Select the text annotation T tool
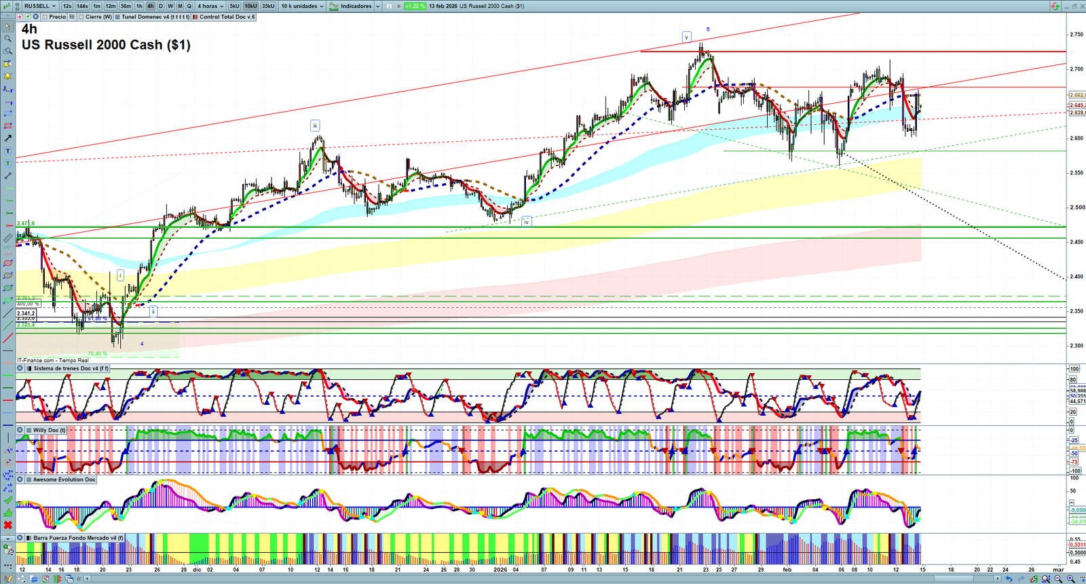Screen dimensions: 1086x584 click(x=8, y=151)
